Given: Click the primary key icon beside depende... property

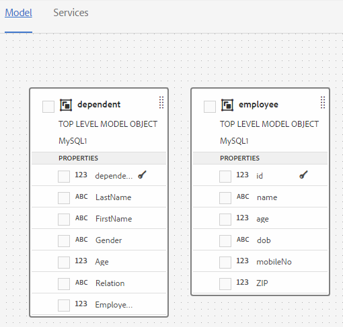Looking at the screenshot, I should [142, 175].
